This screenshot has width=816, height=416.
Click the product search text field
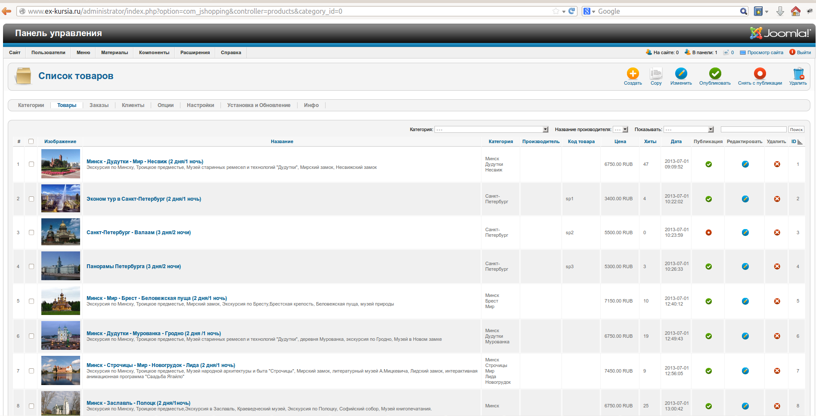(x=754, y=129)
